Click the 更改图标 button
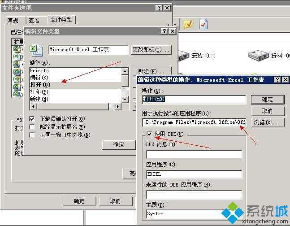 tap(151, 50)
